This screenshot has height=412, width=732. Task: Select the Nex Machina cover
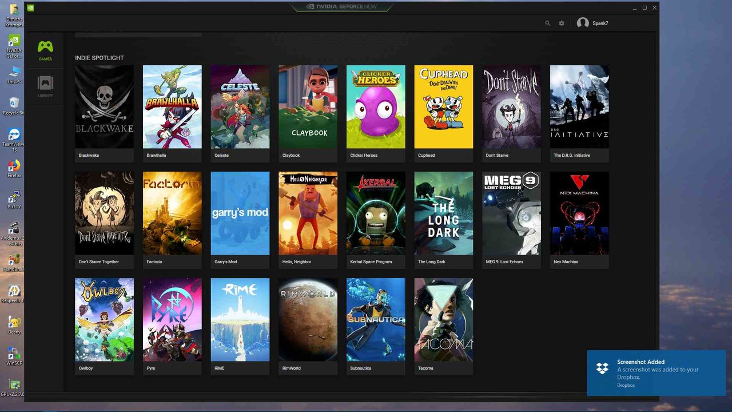pos(579,213)
